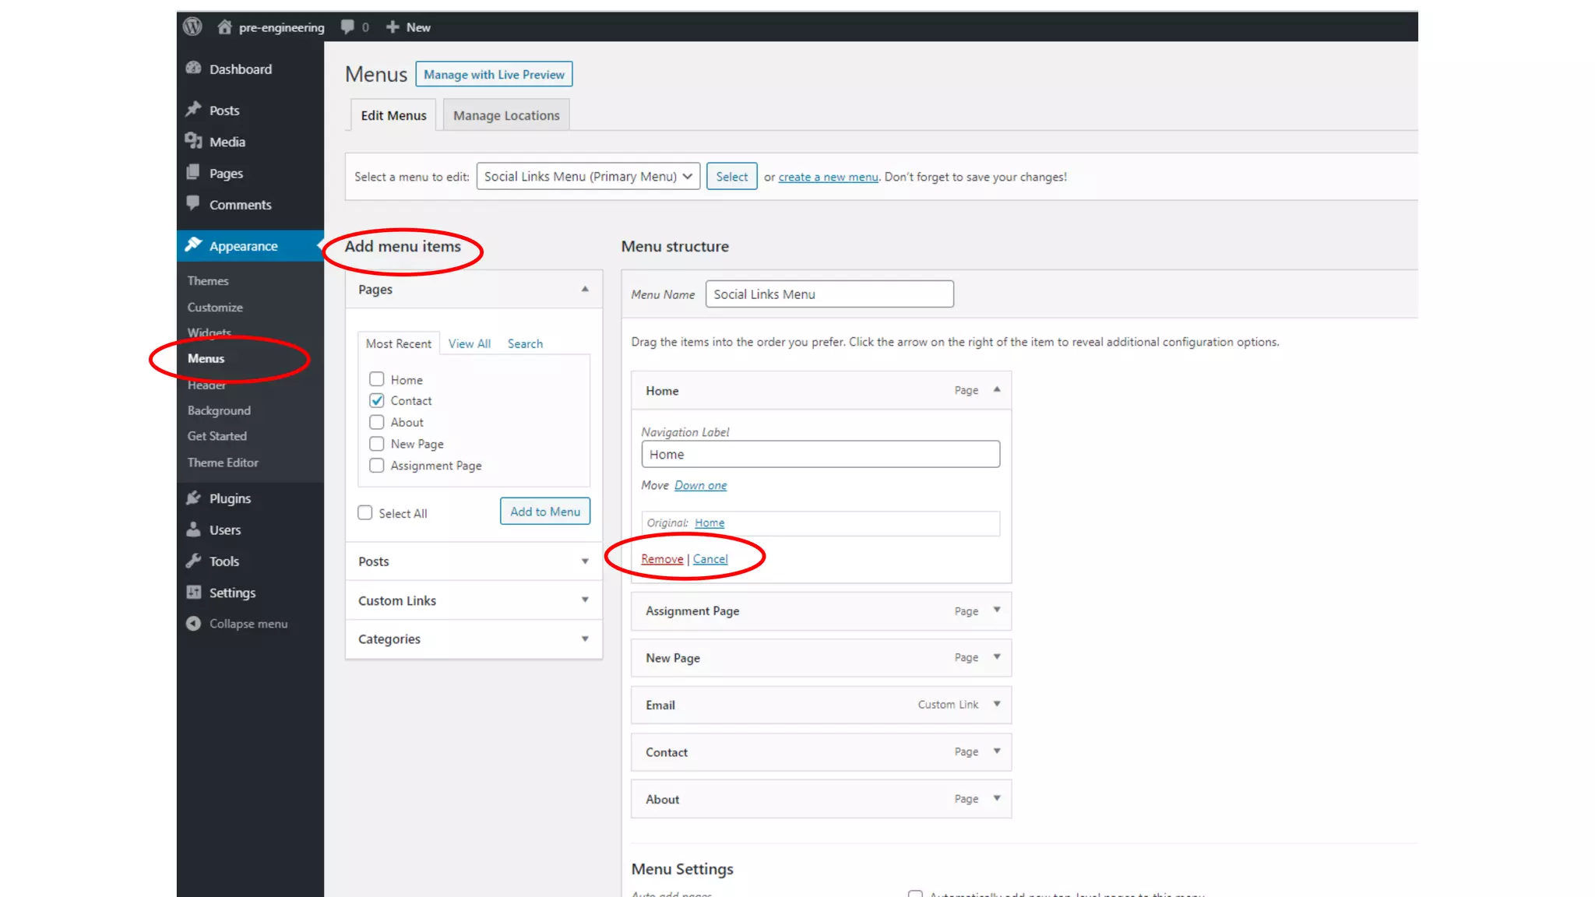Open the comments bubble icon in admin bar
This screenshot has height=897, width=1595.
(x=347, y=27)
